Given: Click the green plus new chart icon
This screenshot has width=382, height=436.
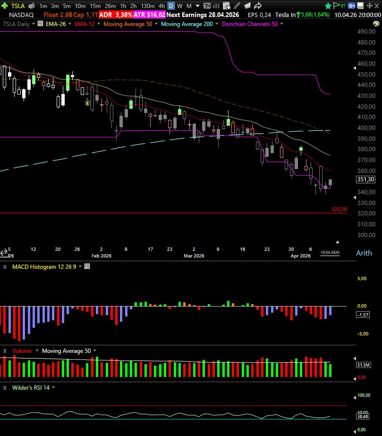Looking at the screenshot, I should (4, 6).
